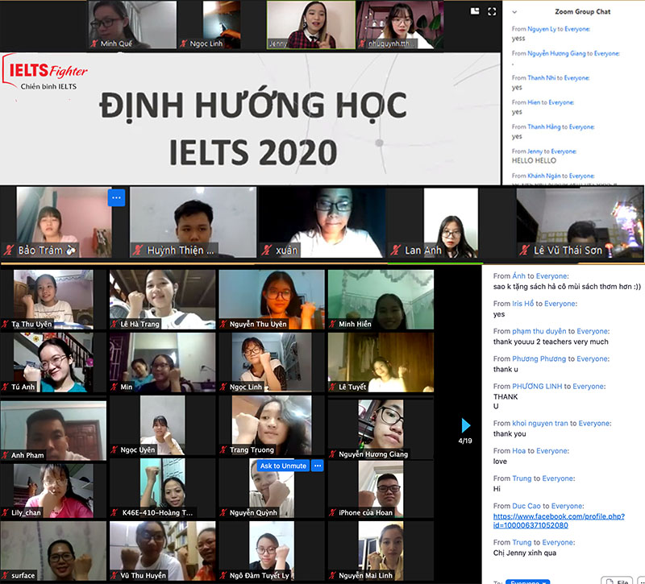Collapse the Zoom Group Chat panel with the chevron
Viewport: 645px width, 584px height.
click(x=514, y=12)
